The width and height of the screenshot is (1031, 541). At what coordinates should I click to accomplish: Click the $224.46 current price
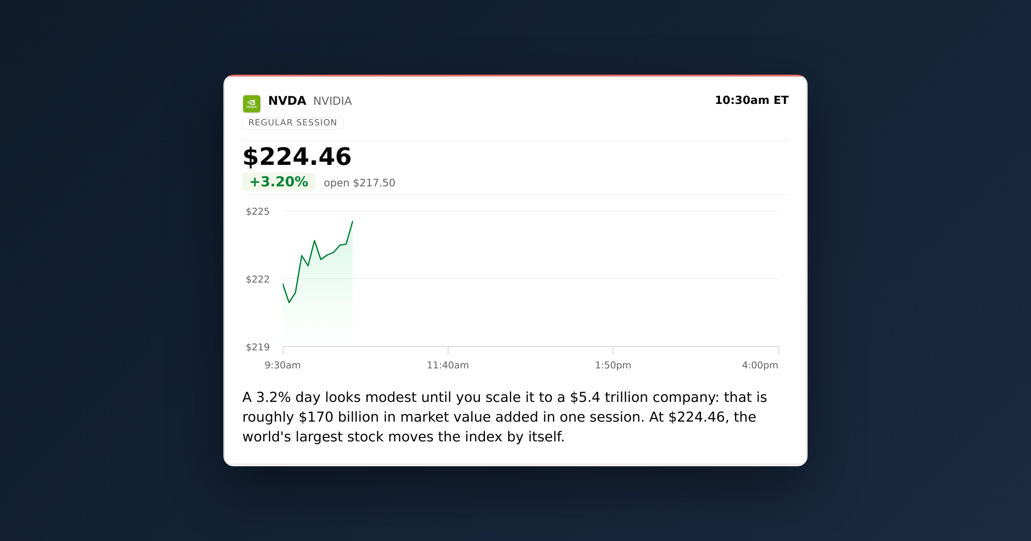coord(297,157)
